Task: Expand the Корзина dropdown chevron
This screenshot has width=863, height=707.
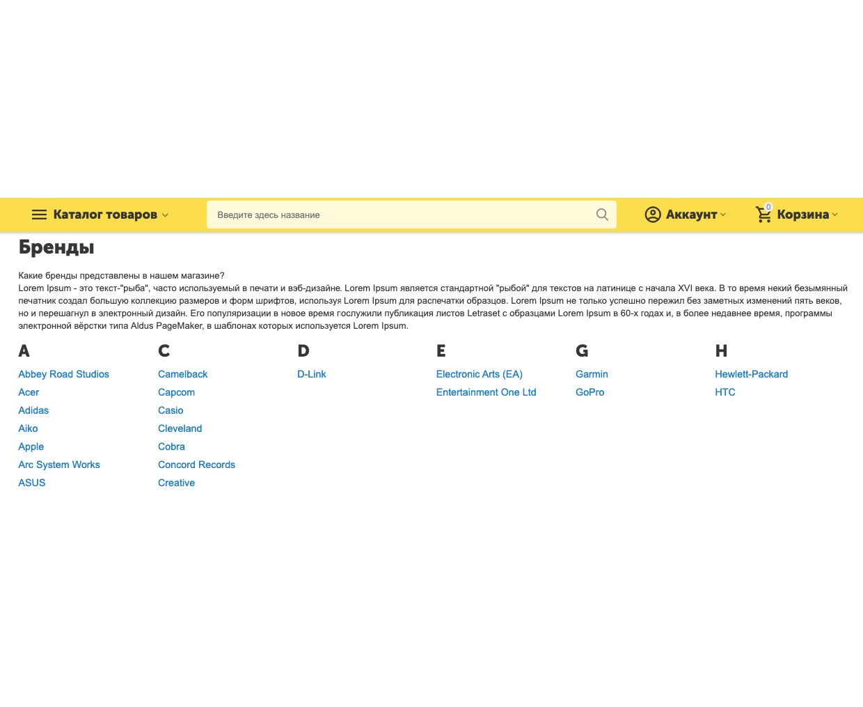Action: [x=835, y=215]
